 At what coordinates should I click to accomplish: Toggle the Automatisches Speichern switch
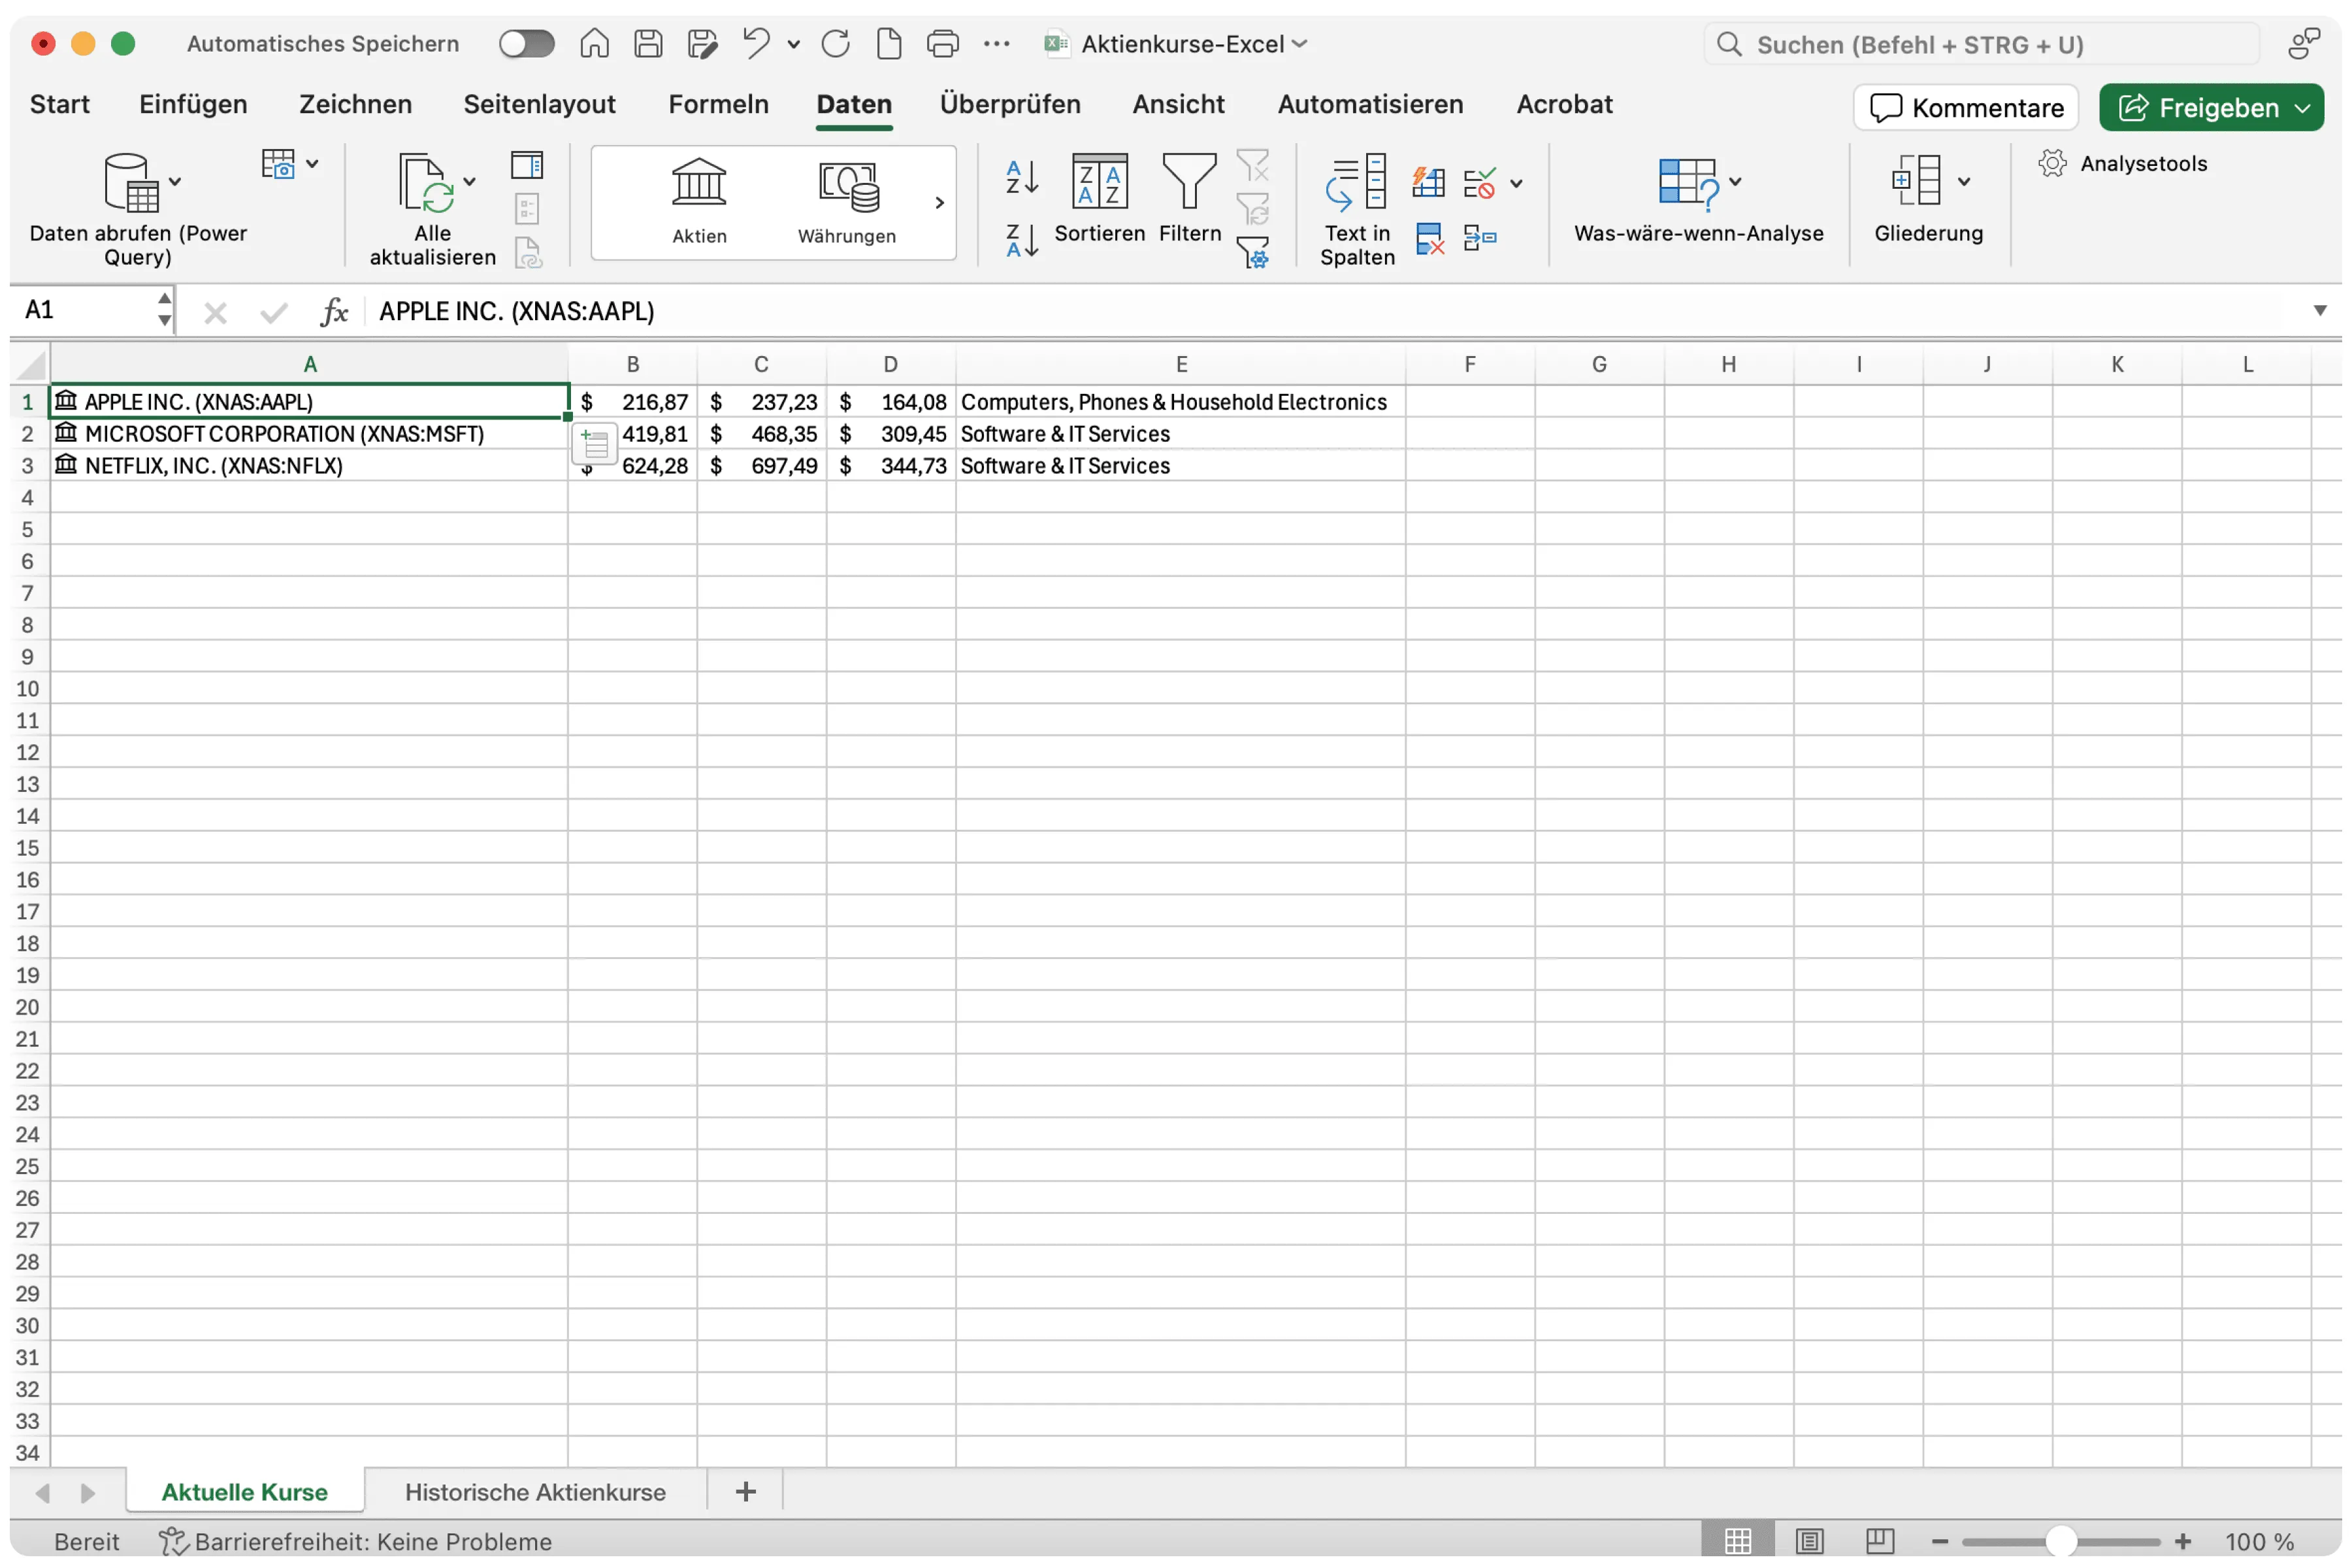tap(526, 44)
